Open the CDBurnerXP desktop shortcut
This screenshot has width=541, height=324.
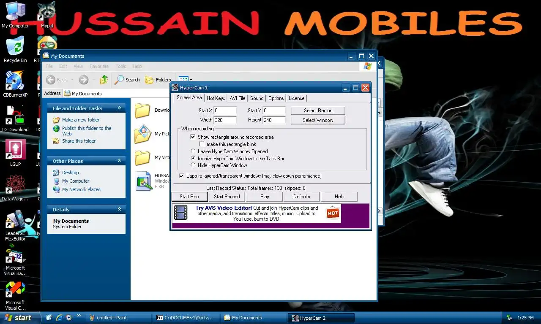coord(15,84)
